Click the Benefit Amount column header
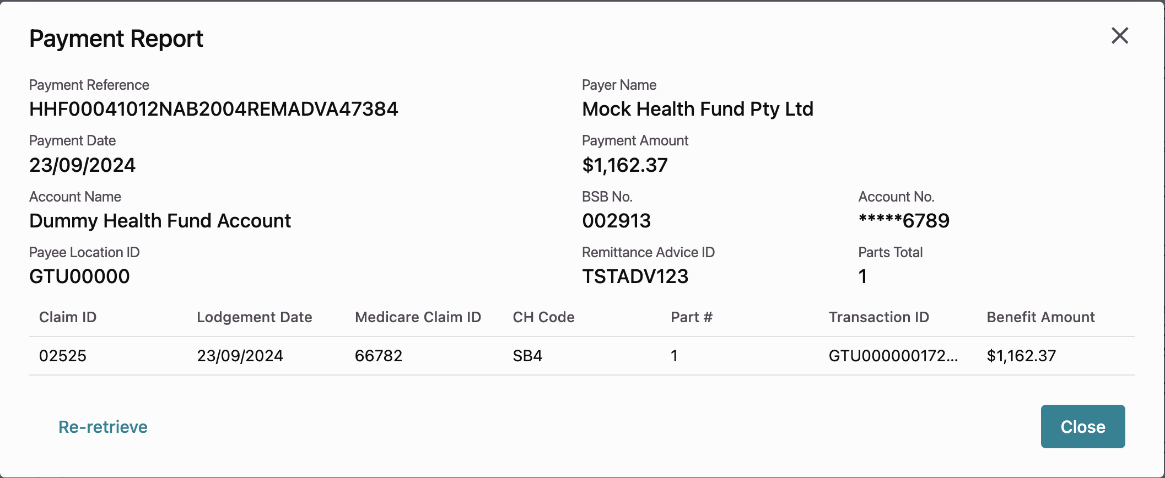Image resolution: width=1165 pixels, height=478 pixels. coord(1040,317)
